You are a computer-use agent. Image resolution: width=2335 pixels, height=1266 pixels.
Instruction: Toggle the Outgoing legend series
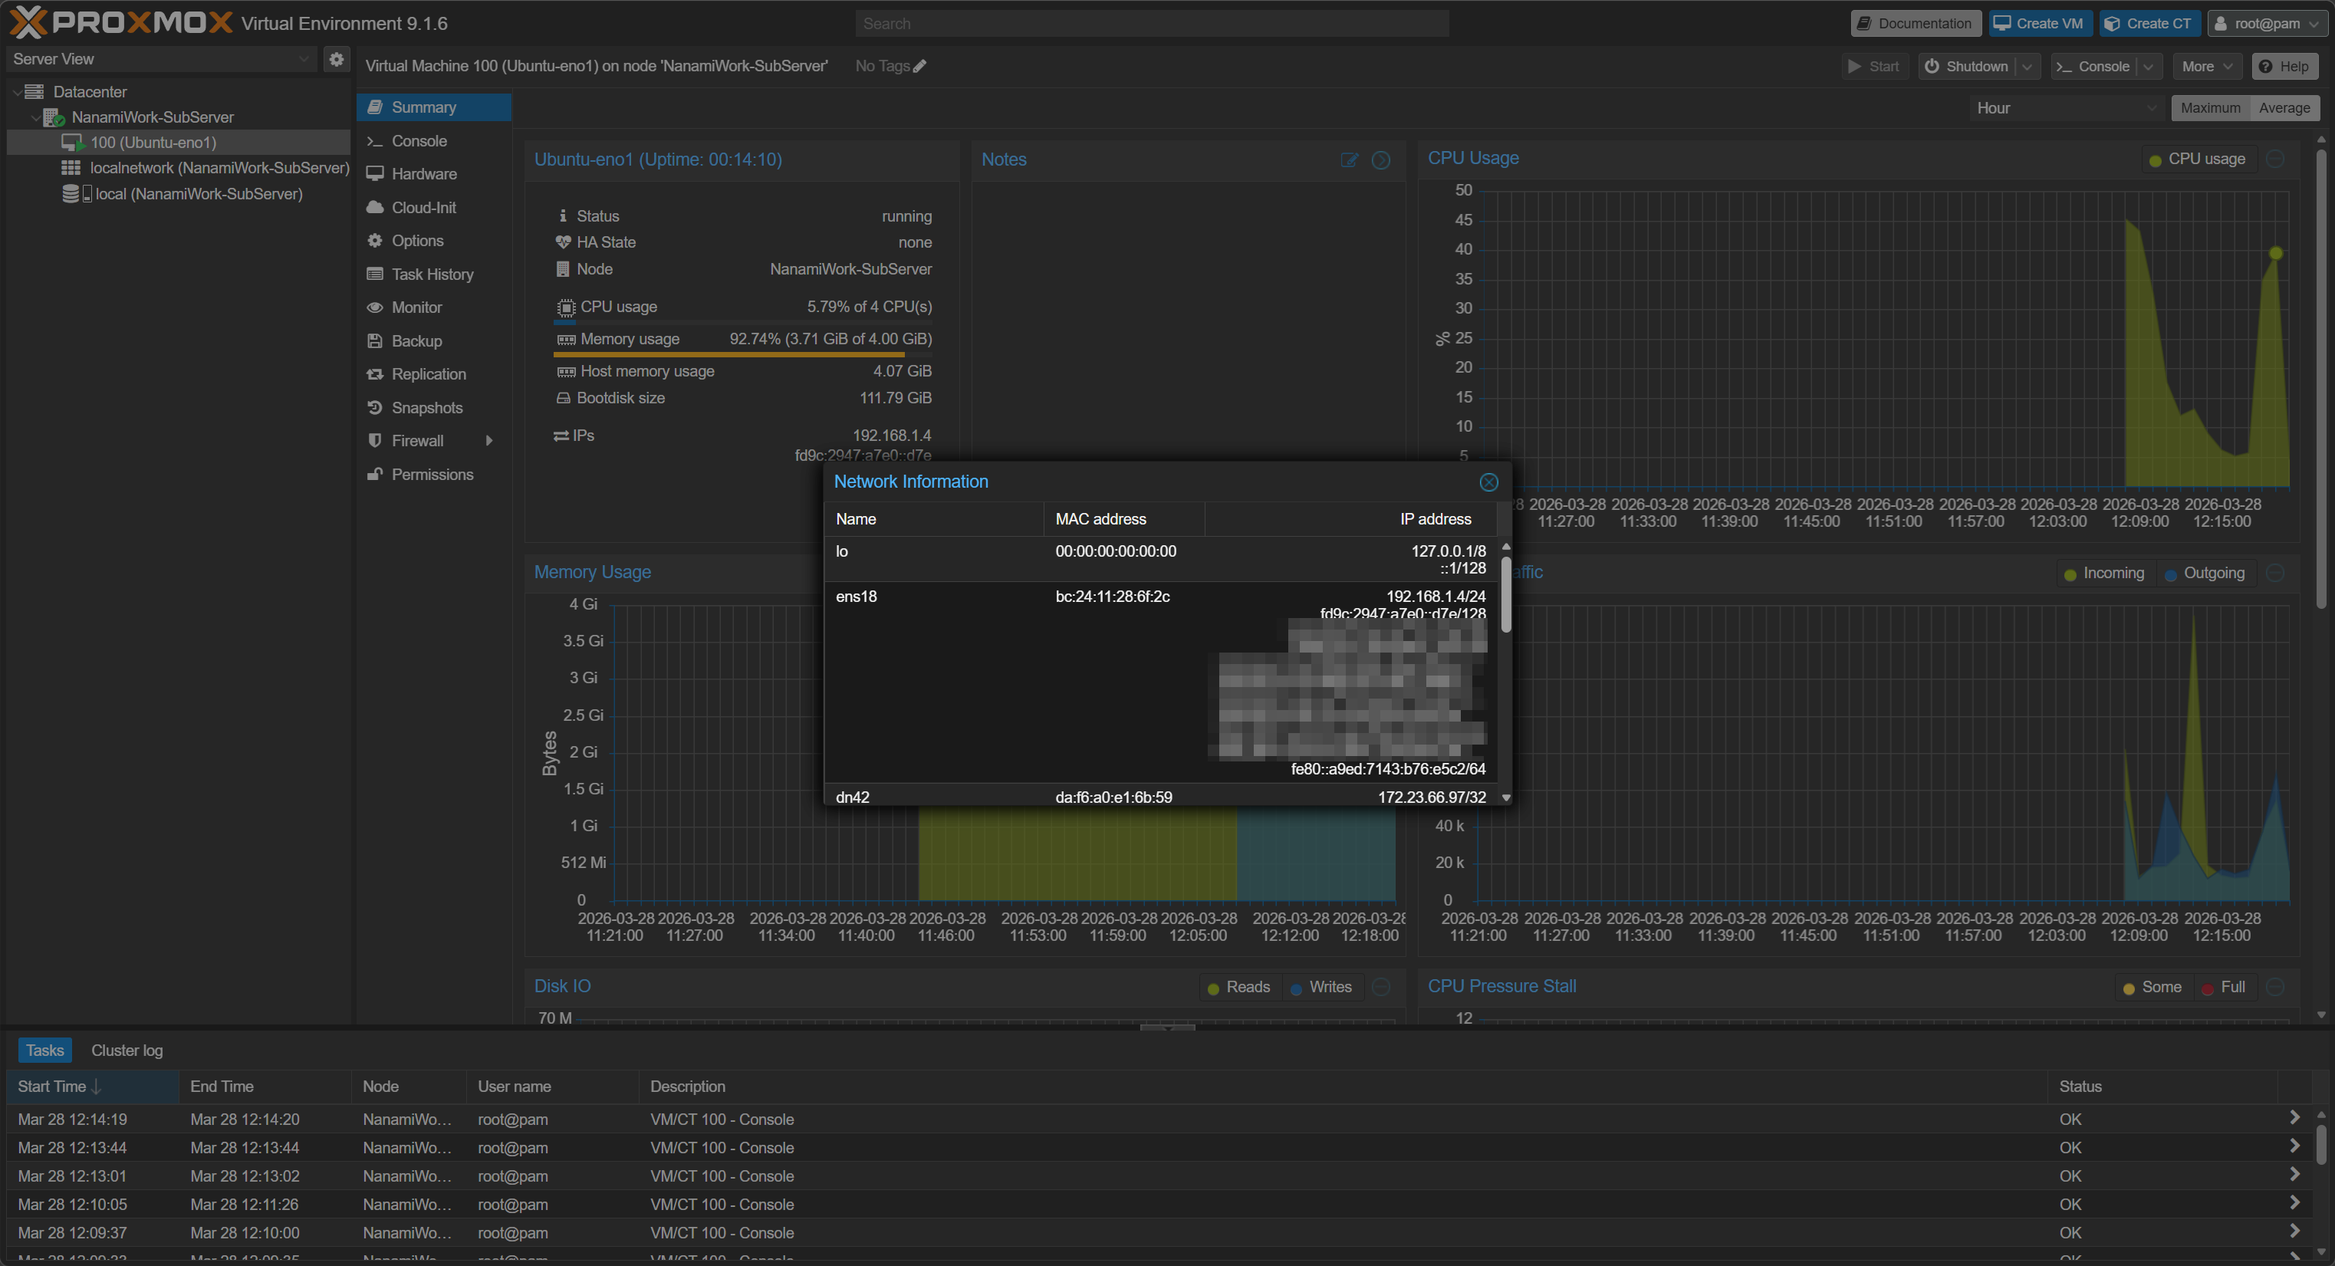[x=2205, y=573]
